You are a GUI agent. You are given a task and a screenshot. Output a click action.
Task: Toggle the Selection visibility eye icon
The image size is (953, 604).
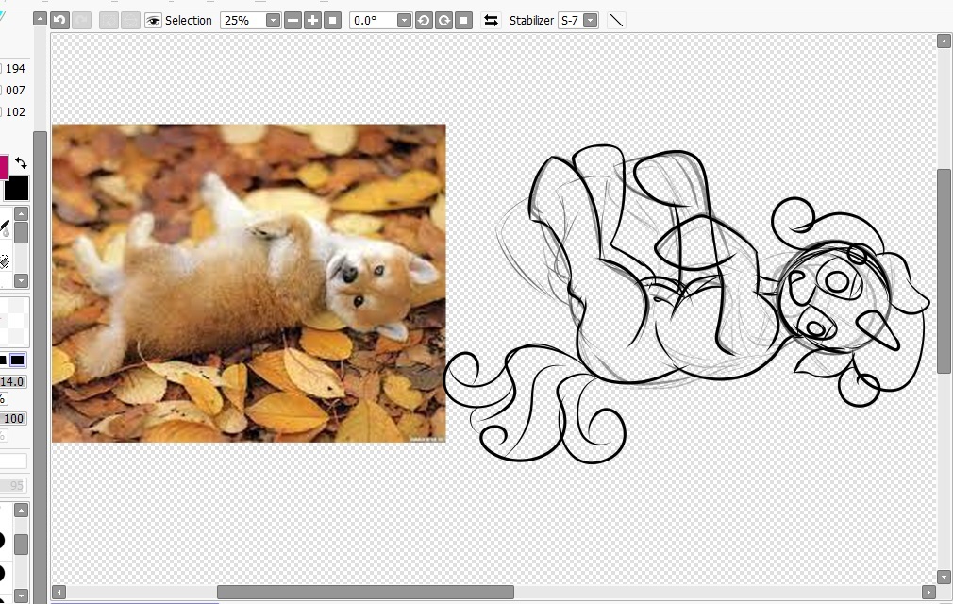coord(153,20)
